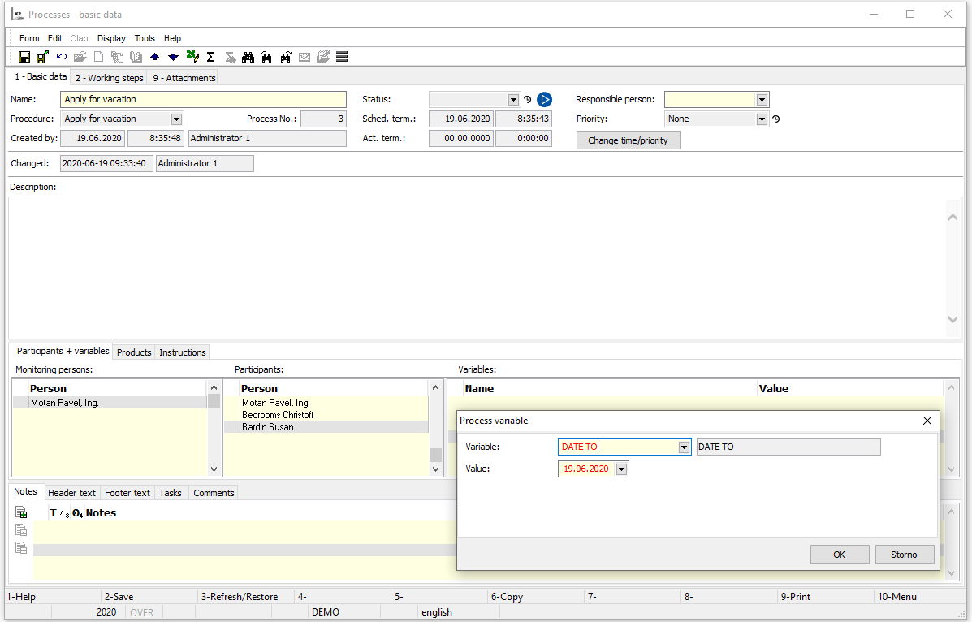Image resolution: width=972 pixels, height=622 pixels.
Task: Switch to the Comments tab
Action: (x=214, y=493)
